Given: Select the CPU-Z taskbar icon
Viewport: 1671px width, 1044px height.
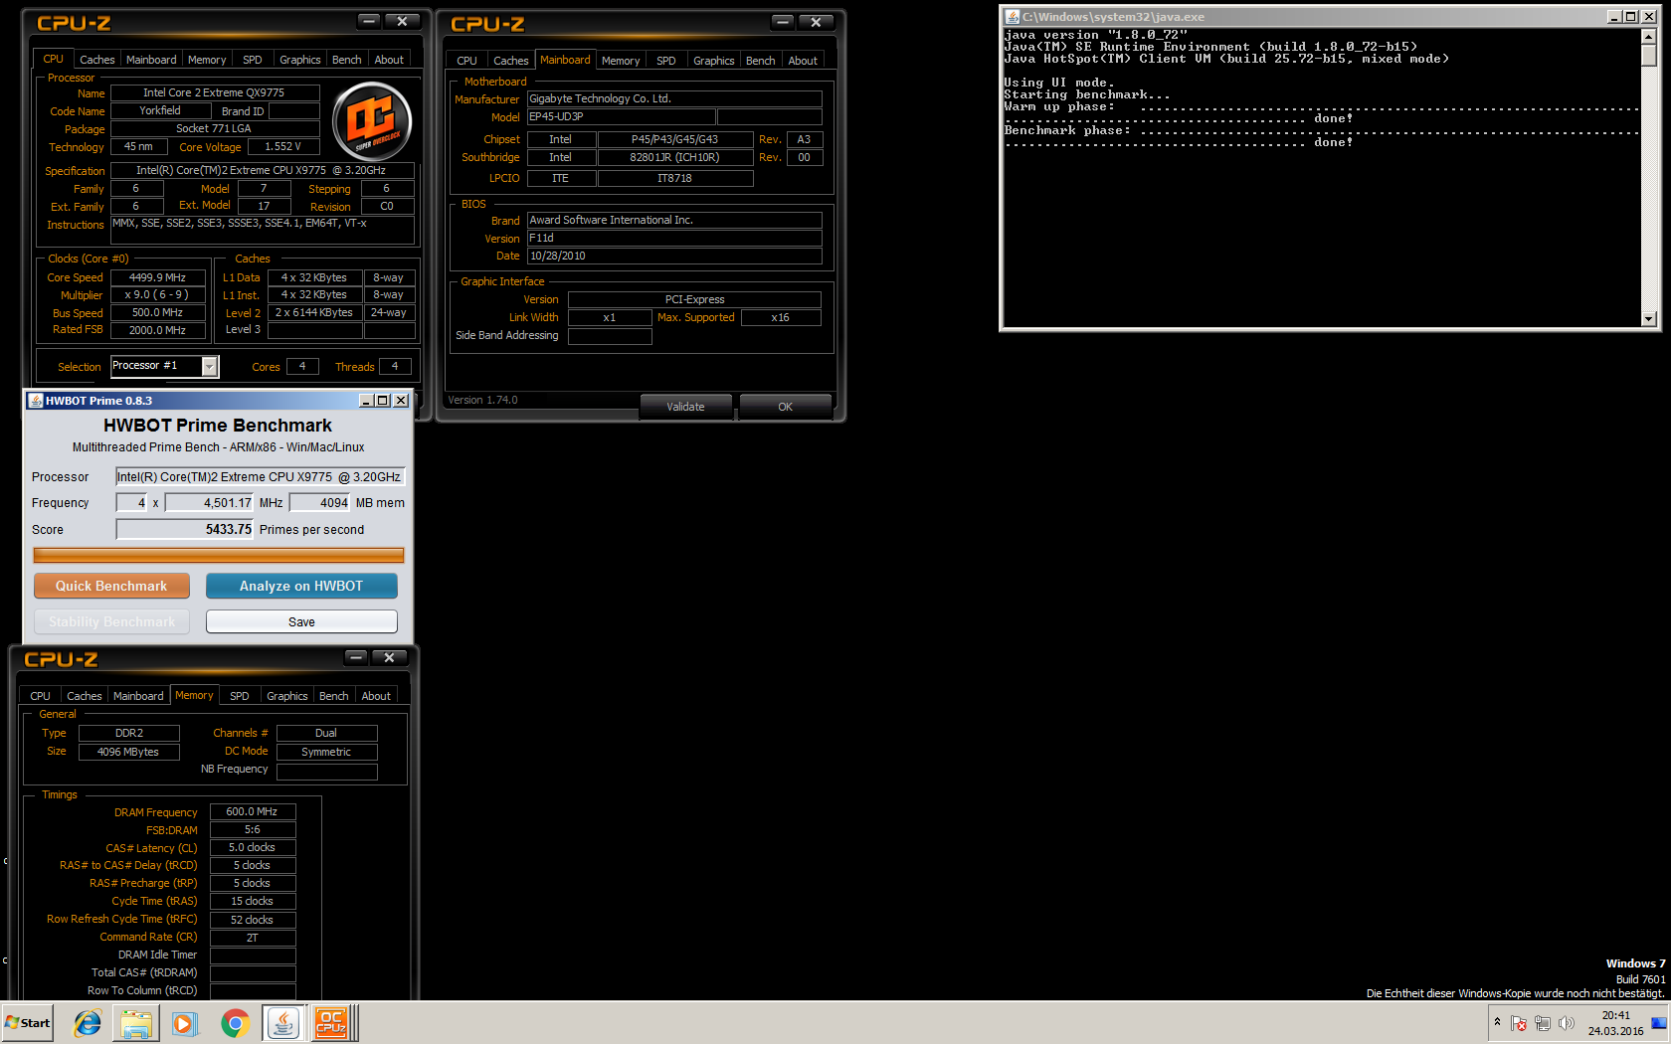Looking at the screenshot, I should [x=332, y=1023].
